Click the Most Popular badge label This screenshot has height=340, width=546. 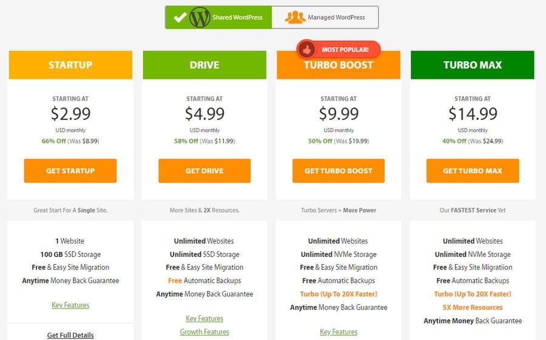[345, 50]
